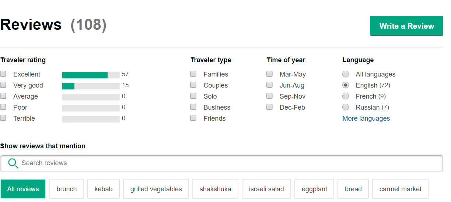Viewport: 451px width, 202px height.
Task: Check the Mar-May time filter
Action: pyautogui.click(x=270, y=74)
